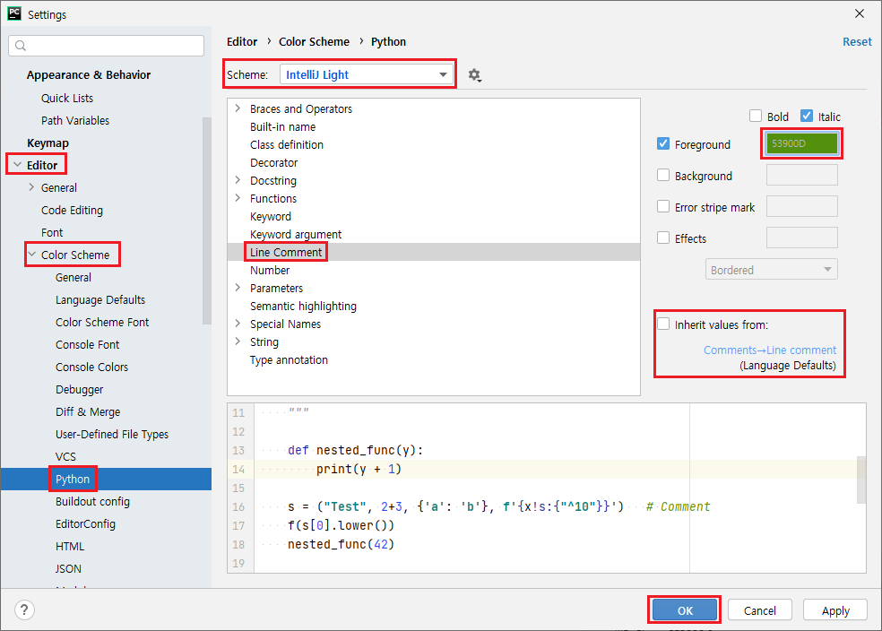Select VCS color settings
The width and height of the screenshot is (882, 631).
click(x=65, y=456)
